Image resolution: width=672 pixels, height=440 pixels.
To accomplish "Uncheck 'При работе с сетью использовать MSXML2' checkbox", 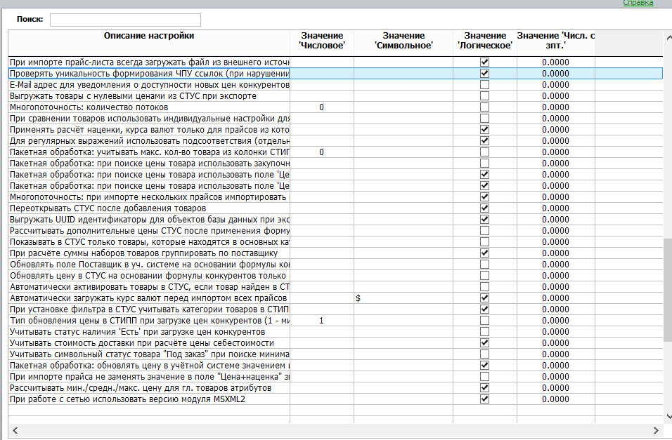I will click(485, 399).
